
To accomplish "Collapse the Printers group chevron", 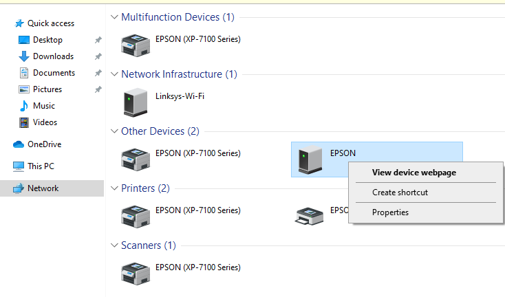I will (x=114, y=188).
